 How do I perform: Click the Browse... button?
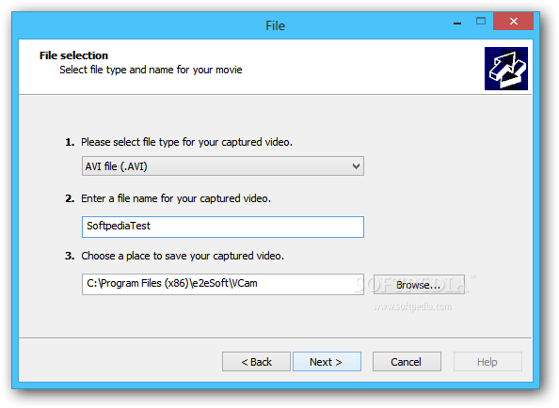point(419,284)
